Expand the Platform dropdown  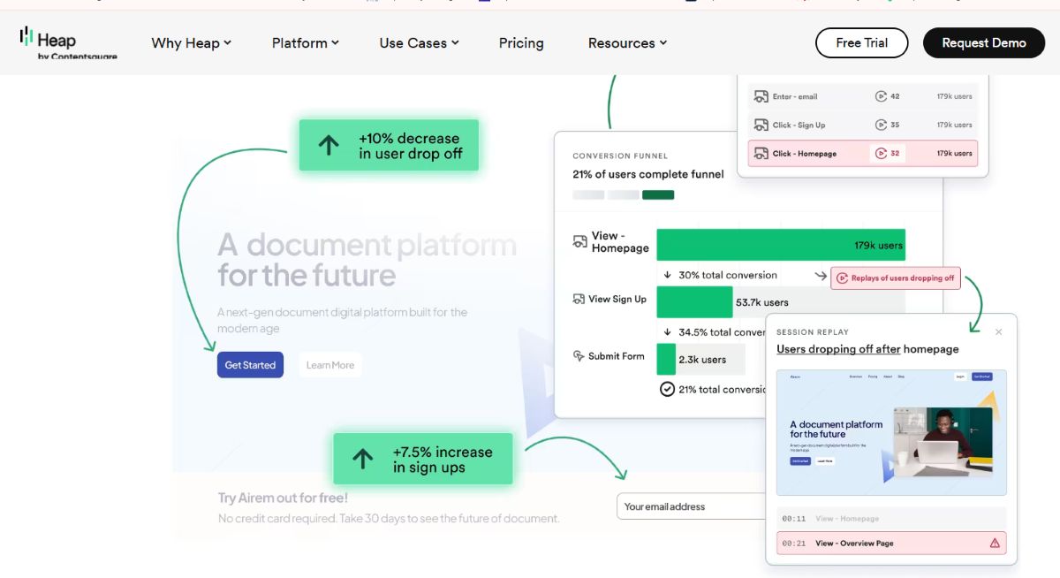(305, 42)
